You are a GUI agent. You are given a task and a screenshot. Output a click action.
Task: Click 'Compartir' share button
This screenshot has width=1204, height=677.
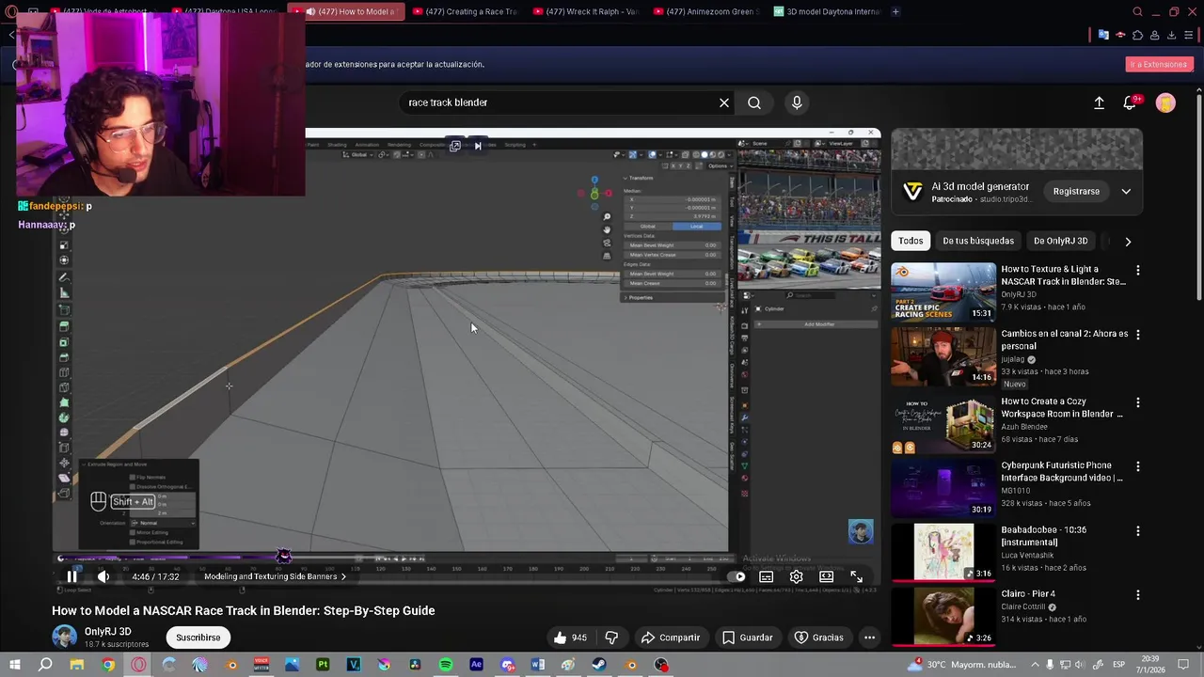671,638
